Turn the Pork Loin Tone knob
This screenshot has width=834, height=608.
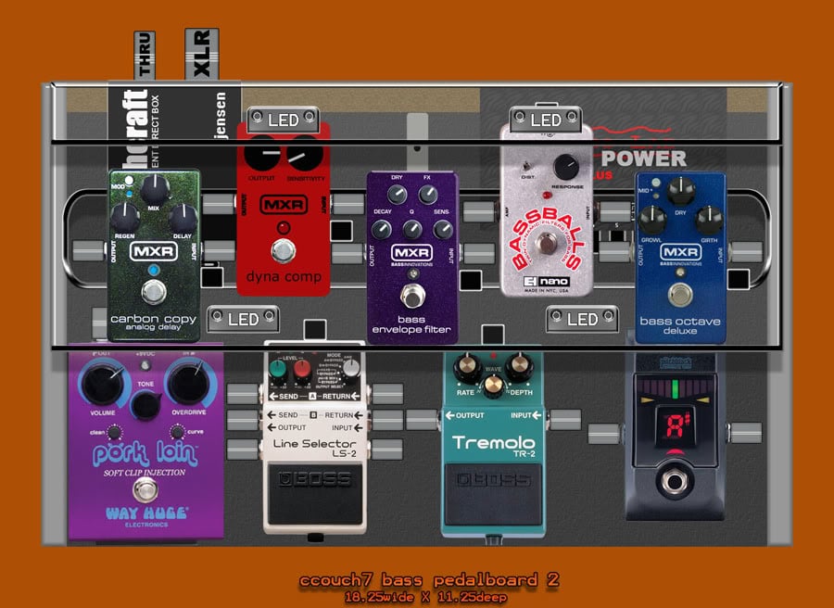coord(145,405)
